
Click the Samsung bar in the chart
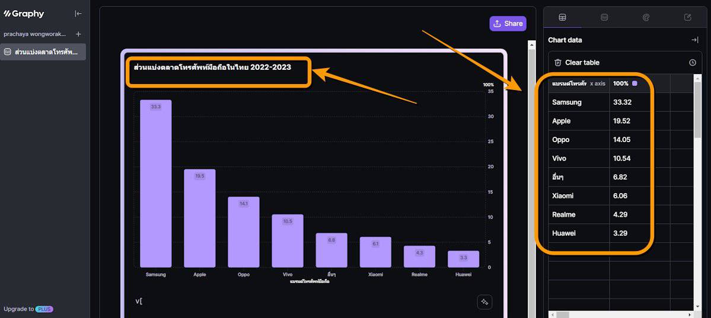coord(155,184)
